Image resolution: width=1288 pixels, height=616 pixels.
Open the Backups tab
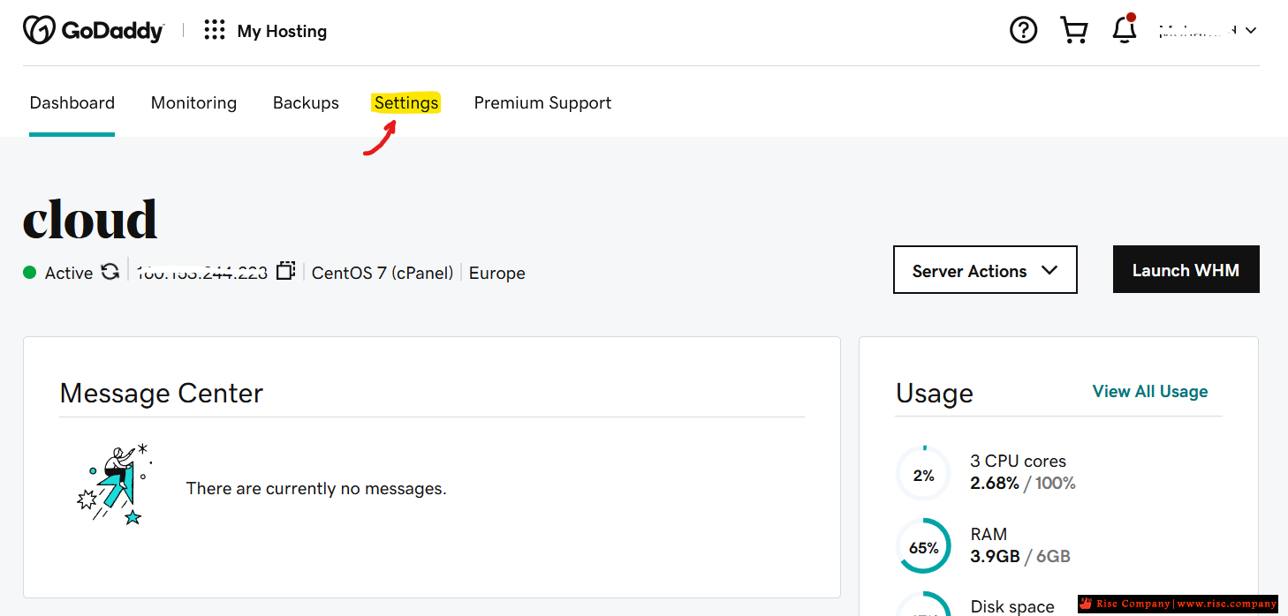306,103
